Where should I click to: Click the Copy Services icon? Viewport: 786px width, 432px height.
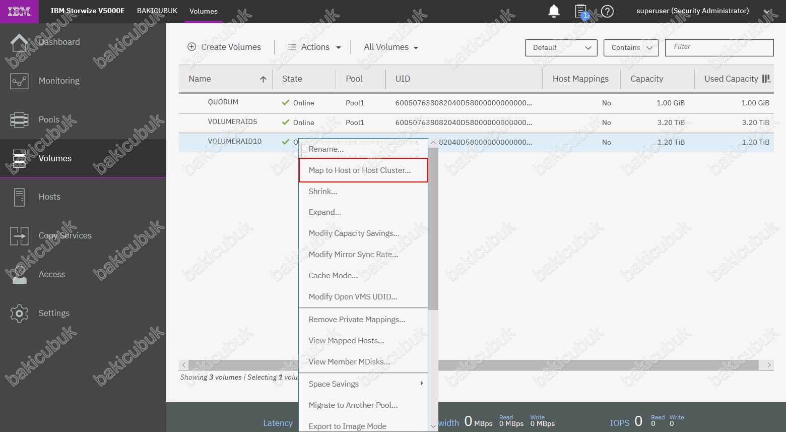19,236
